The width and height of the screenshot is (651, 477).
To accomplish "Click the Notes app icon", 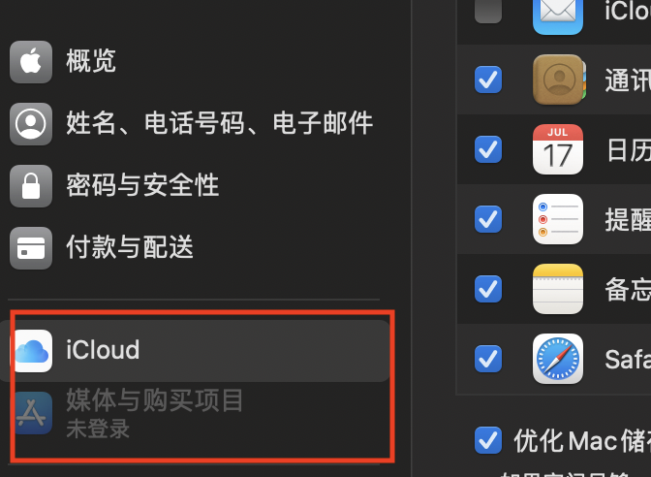I will tap(558, 289).
